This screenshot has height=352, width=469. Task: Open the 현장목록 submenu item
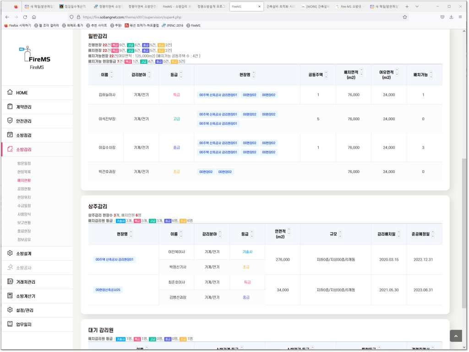click(24, 172)
